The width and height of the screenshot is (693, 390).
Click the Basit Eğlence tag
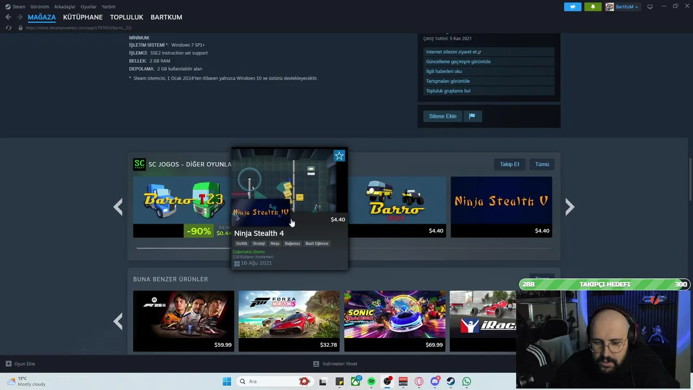coord(317,243)
